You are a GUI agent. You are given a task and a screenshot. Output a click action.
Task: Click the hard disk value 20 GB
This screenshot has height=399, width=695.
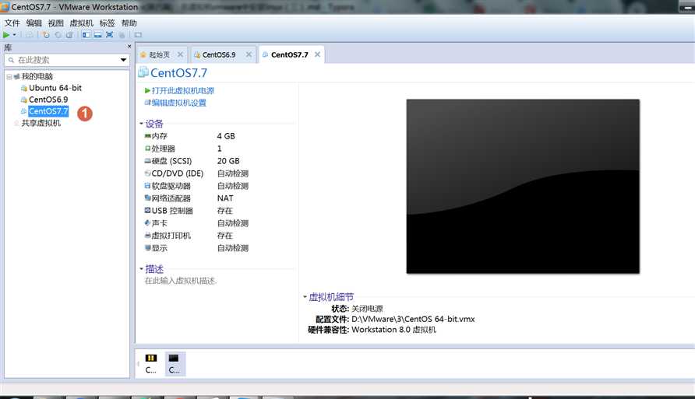pyautogui.click(x=228, y=161)
